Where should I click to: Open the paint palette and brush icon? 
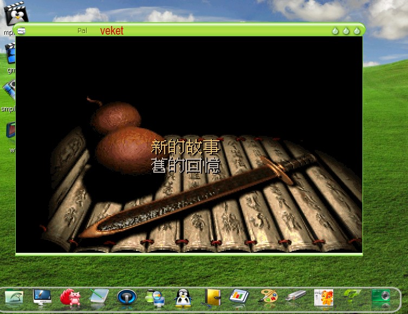tap(268, 296)
